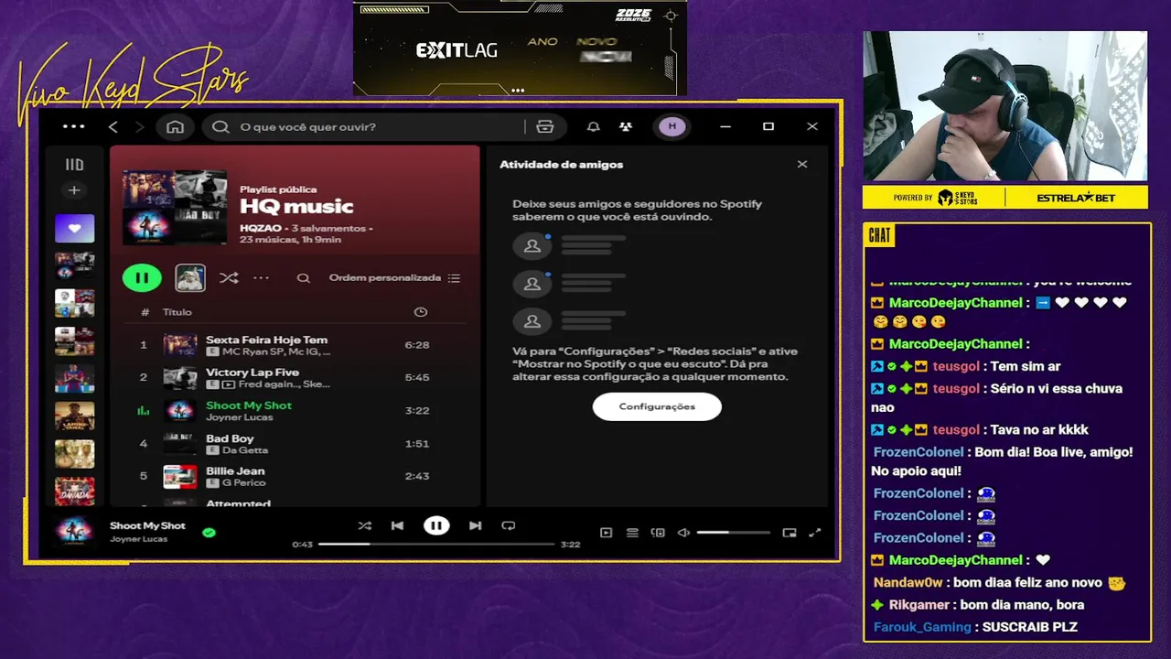1171x659 pixels.
Task: Go forward with the right arrow
Action: [x=139, y=126]
